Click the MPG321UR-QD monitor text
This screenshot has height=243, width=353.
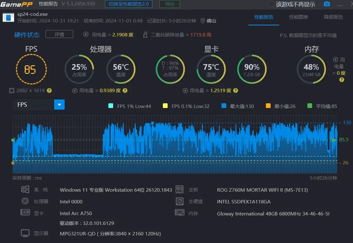coord(110,234)
